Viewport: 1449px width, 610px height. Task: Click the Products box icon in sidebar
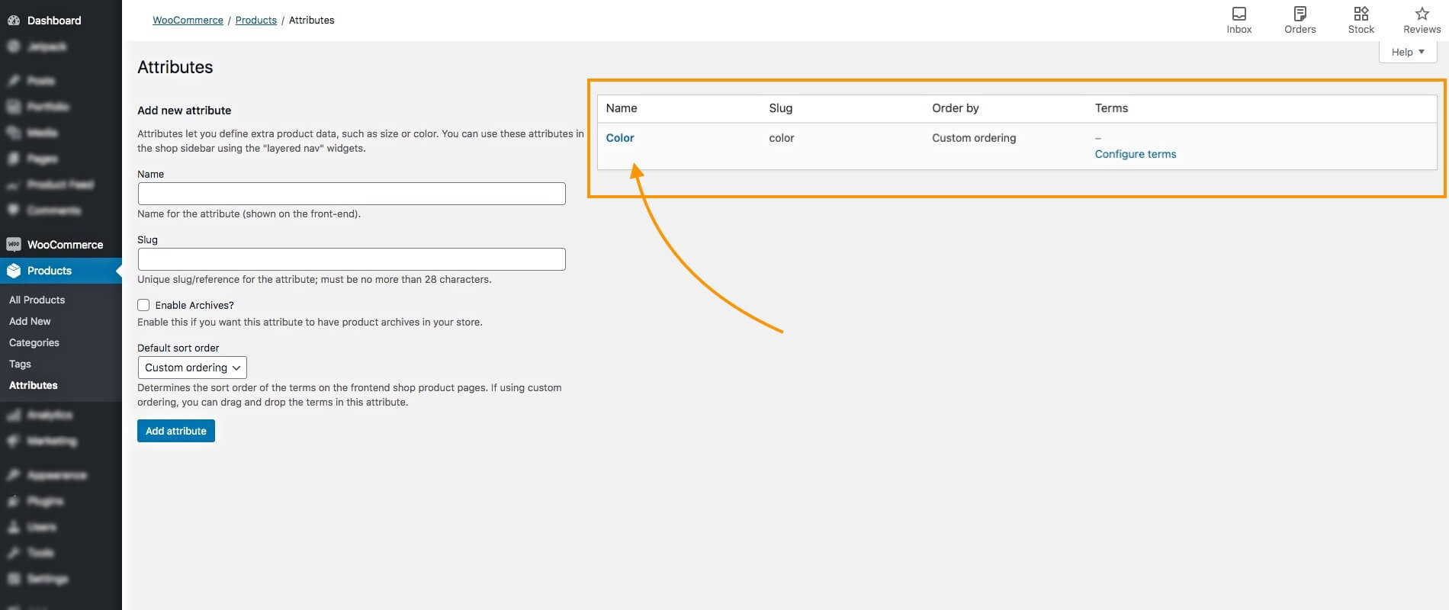pos(14,271)
